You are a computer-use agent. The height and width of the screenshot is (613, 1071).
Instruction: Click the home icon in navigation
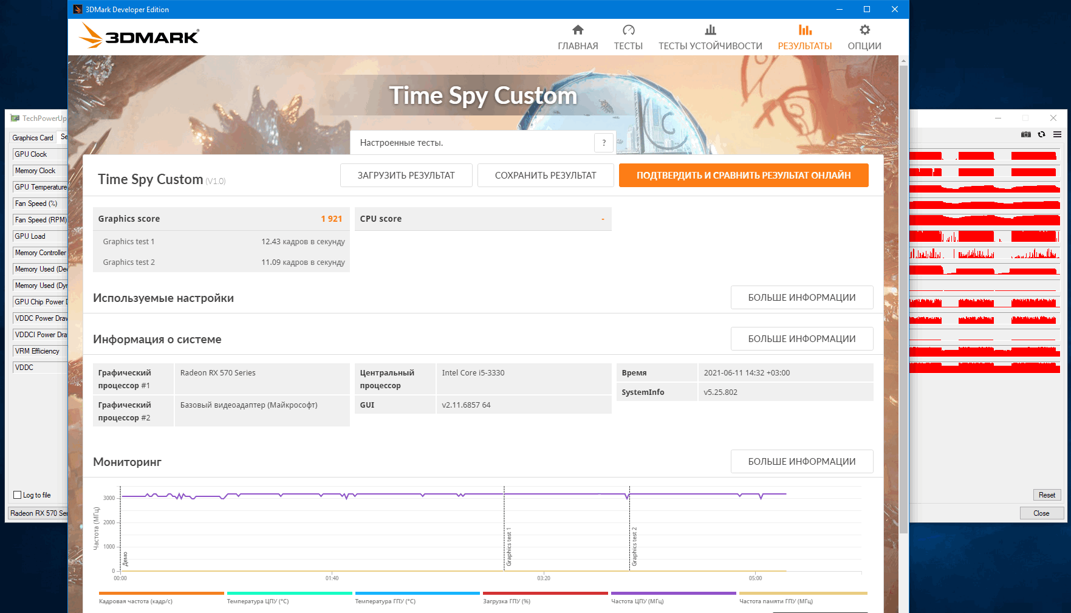coord(578,30)
